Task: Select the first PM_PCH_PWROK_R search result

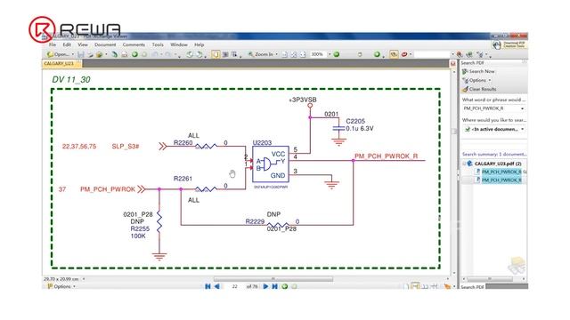Action: coord(501,172)
